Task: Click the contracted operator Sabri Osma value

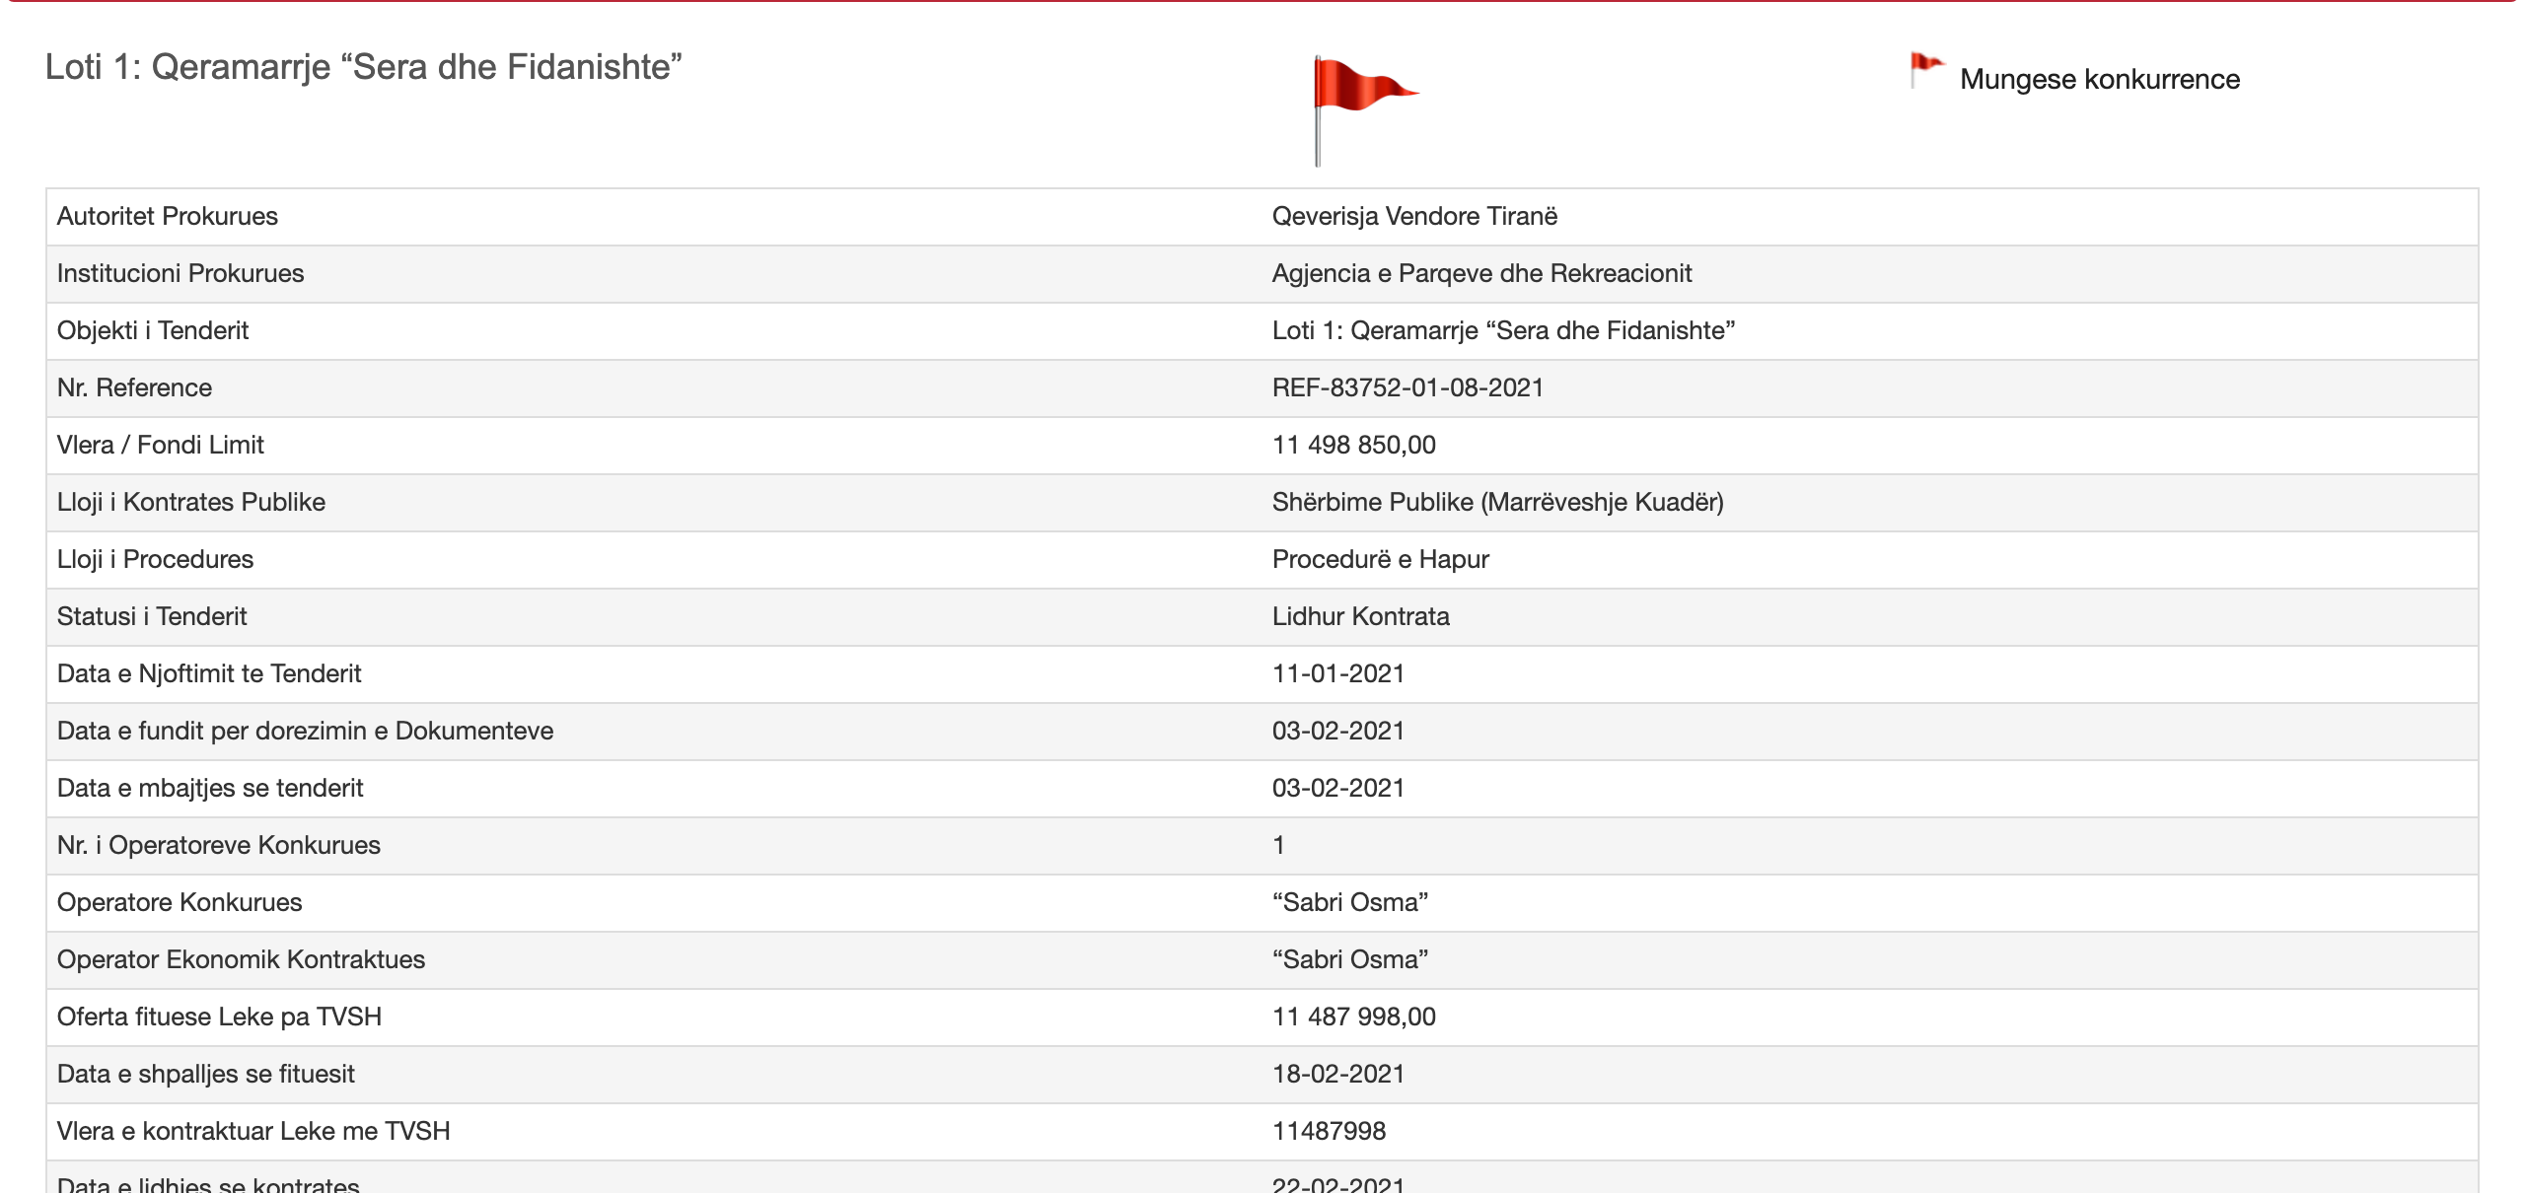Action: (x=1349, y=959)
